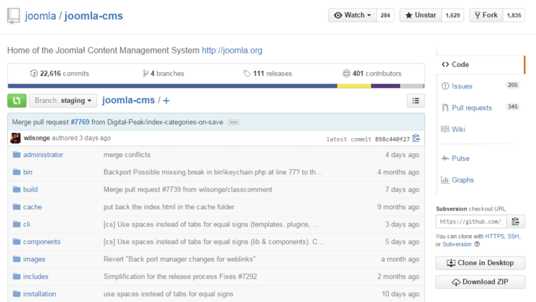Select the Code tab in sidebar
The height and width of the screenshot is (302, 536).
[x=480, y=64]
